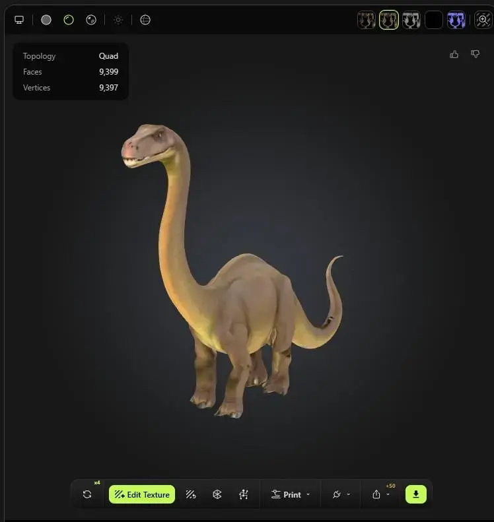The width and height of the screenshot is (494, 522).
Task: Select the gray third texture map thumbnail
Action: point(411,20)
